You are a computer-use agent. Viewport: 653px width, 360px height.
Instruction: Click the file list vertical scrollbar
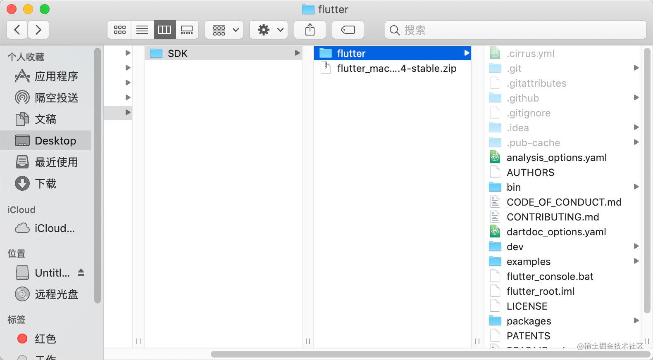coord(647,181)
